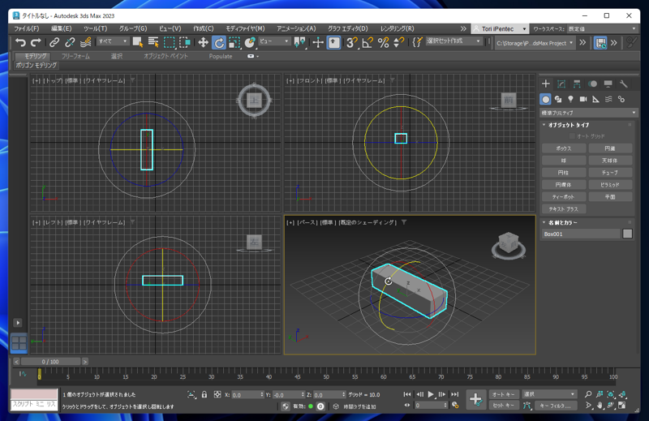Open Select by Name list icon
Screen dimensions: 649x421
pos(153,42)
